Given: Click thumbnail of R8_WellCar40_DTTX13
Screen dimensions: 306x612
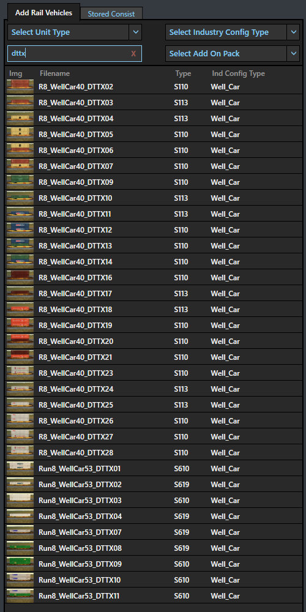Looking at the screenshot, I should point(20,246).
